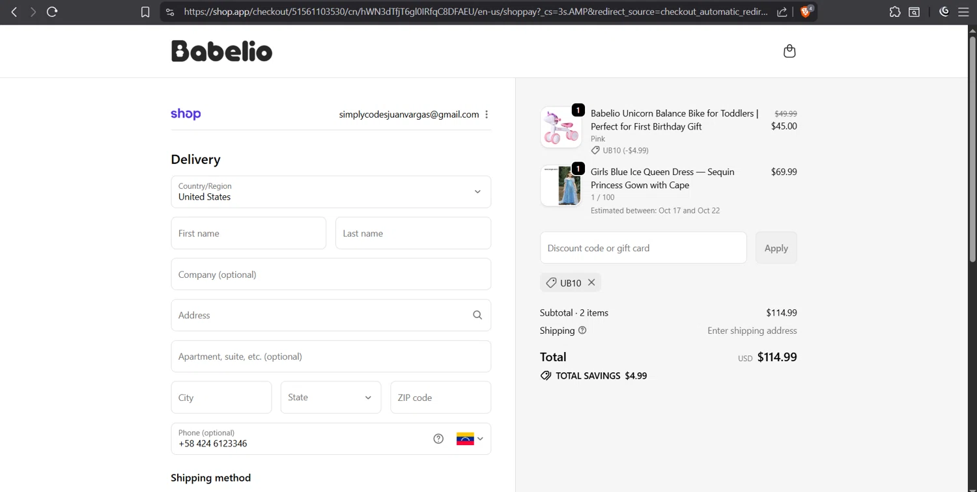Screen dimensions: 977x492
Task: Focus the Company (optional) field
Action: (x=331, y=274)
